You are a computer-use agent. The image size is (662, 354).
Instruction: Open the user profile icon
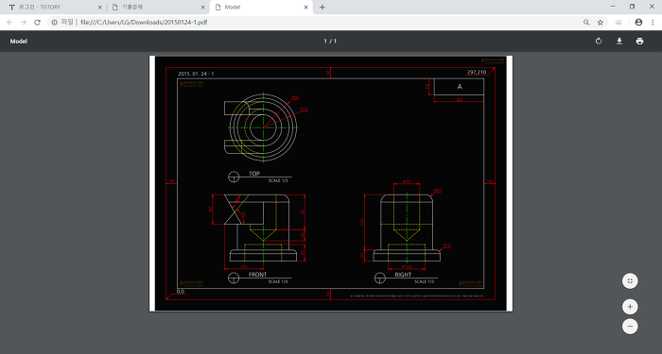tap(638, 23)
